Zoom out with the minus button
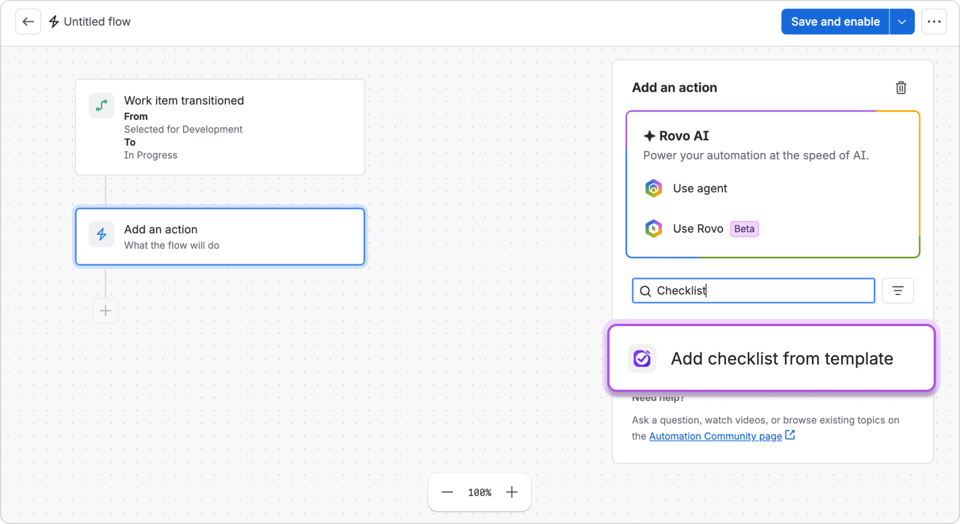 click(x=447, y=492)
